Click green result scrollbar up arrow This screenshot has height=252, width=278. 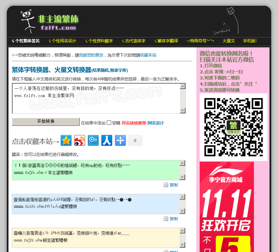[182, 163]
